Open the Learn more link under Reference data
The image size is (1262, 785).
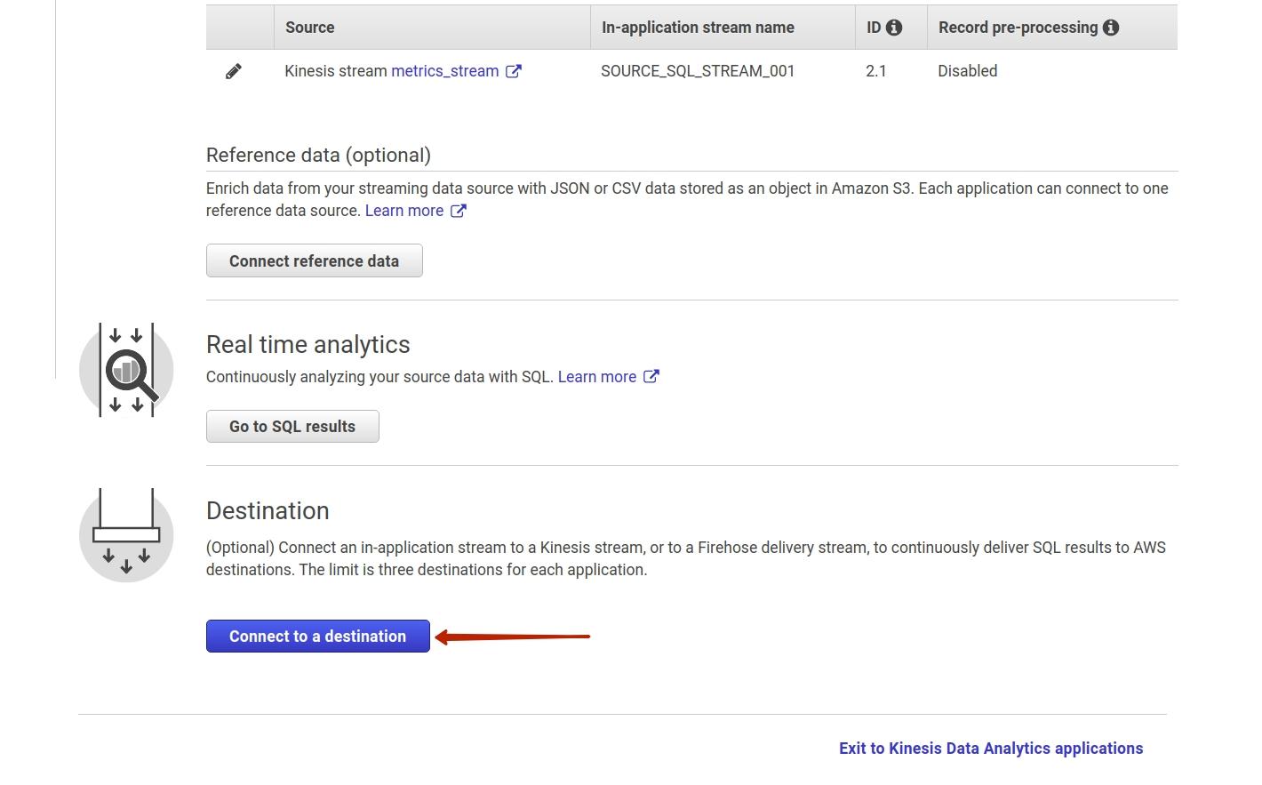pyautogui.click(x=404, y=210)
